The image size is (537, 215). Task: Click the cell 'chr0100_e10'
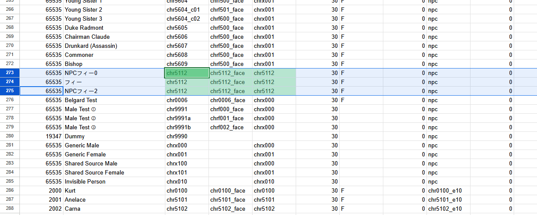449,190
